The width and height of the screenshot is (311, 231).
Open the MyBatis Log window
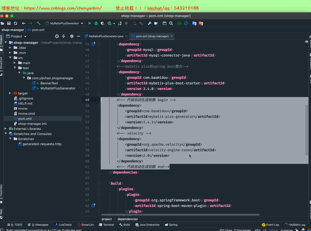(295, 225)
